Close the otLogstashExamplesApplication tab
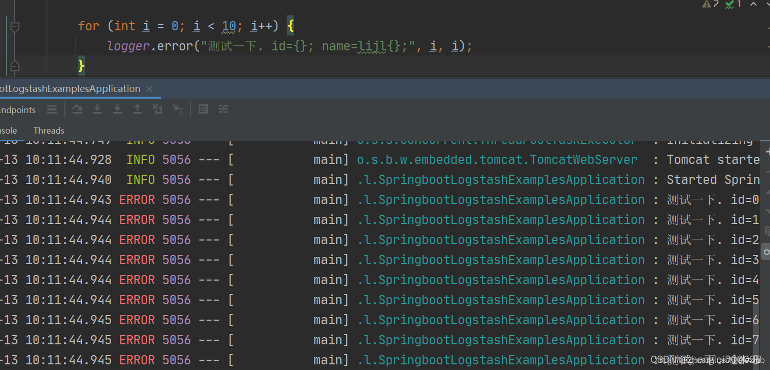 pyautogui.click(x=149, y=88)
